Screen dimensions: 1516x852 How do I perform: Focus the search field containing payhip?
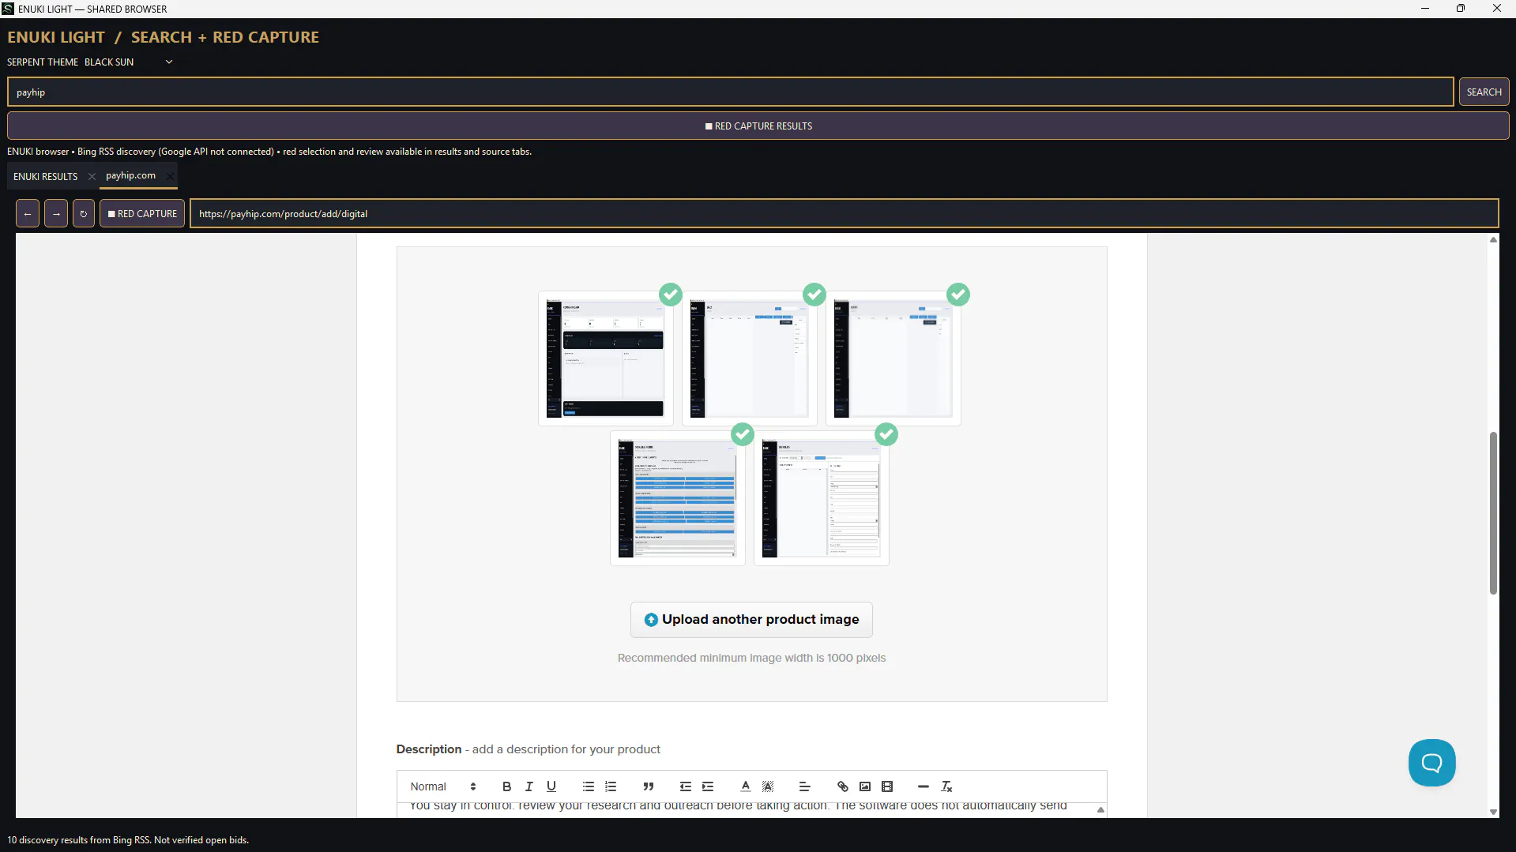coord(730,92)
